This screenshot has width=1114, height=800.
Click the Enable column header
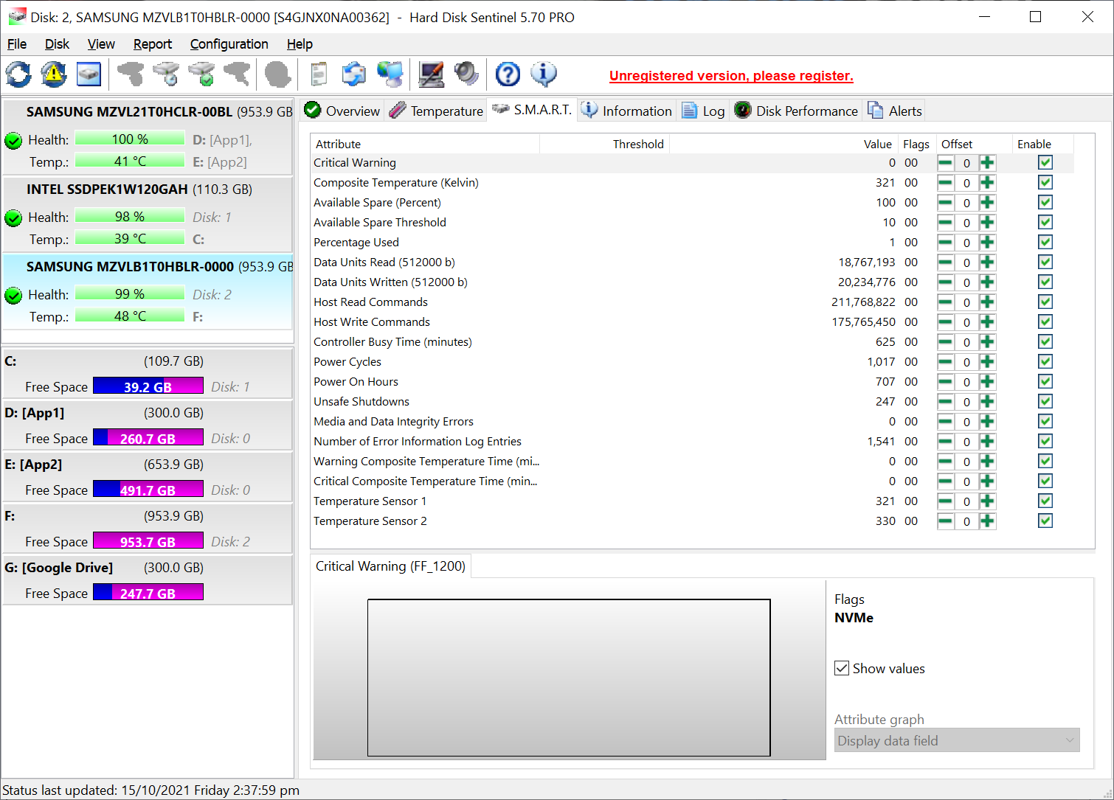1044,144
